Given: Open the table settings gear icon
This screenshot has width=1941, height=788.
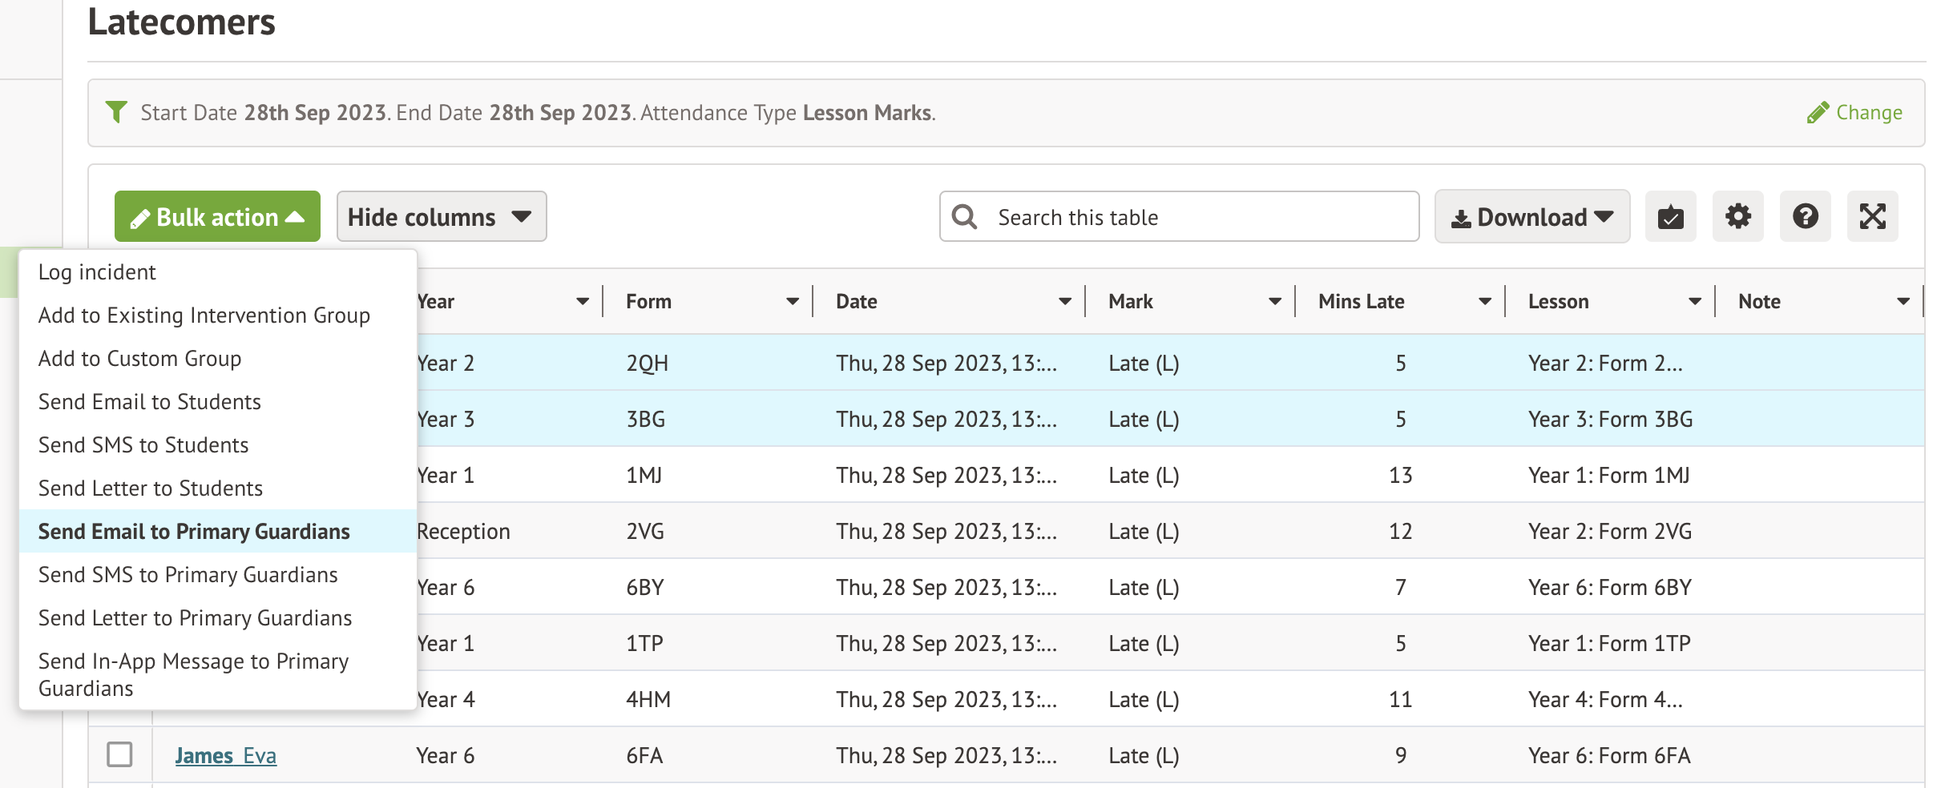Looking at the screenshot, I should pos(1737,217).
